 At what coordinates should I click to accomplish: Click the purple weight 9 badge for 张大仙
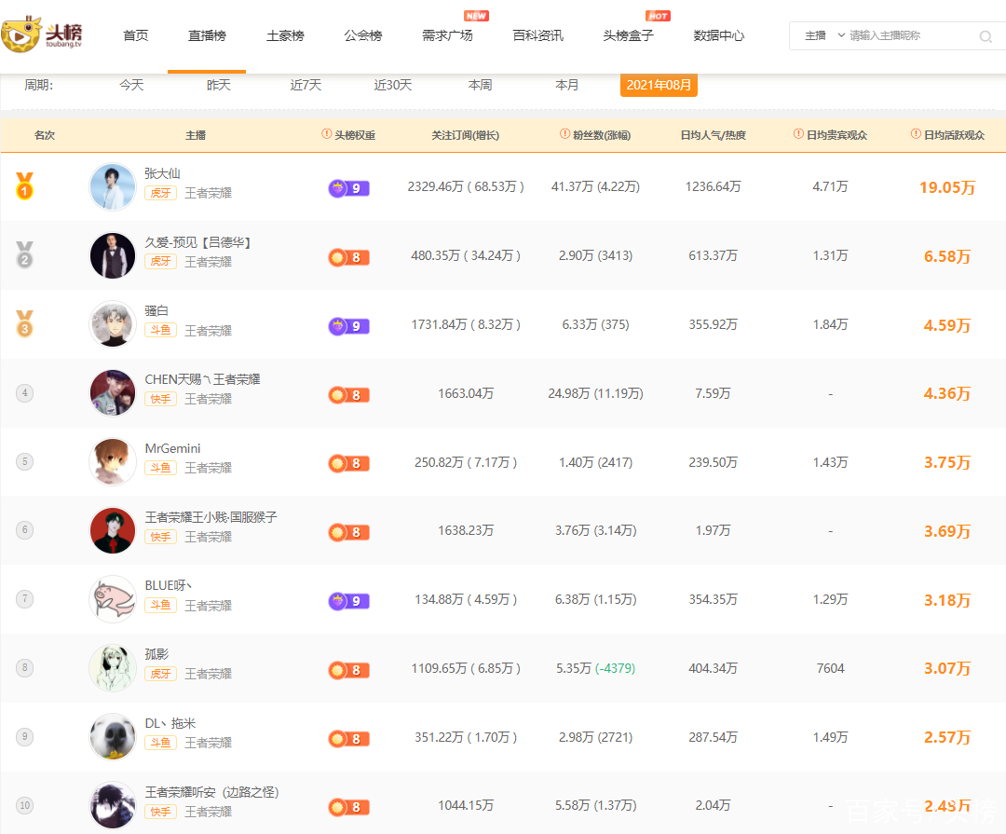click(x=348, y=188)
